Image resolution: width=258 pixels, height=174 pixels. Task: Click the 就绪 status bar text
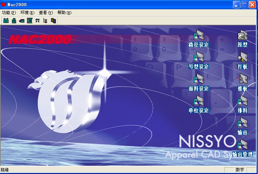[x=4, y=170]
